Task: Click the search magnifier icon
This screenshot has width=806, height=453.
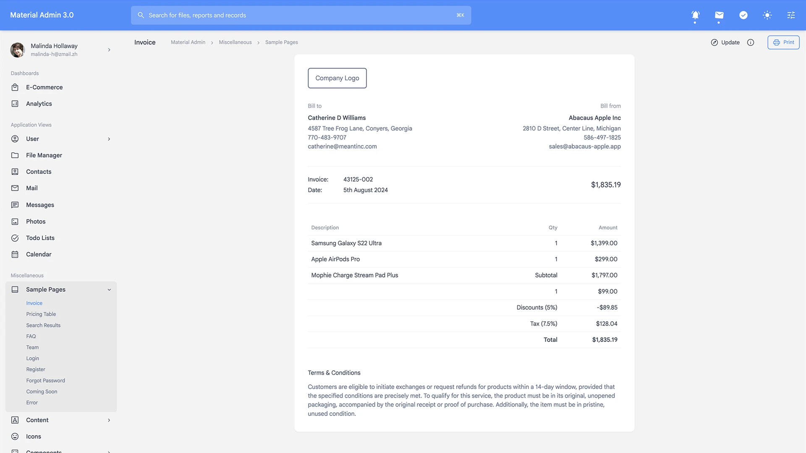Action: coord(141,15)
